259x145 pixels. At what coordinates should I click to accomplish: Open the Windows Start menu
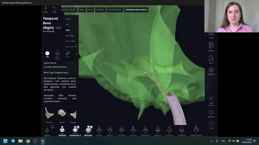[5, 141]
